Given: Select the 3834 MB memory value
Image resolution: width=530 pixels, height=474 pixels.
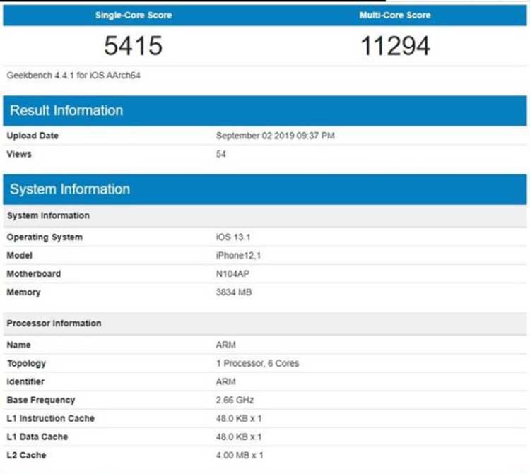Looking at the screenshot, I should tap(234, 292).
